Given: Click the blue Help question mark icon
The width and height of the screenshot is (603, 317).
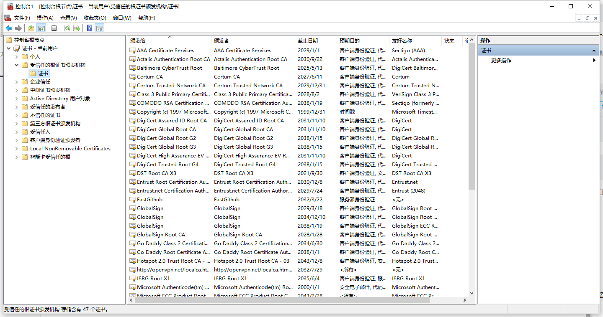Looking at the screenshot, I should 90,28.
